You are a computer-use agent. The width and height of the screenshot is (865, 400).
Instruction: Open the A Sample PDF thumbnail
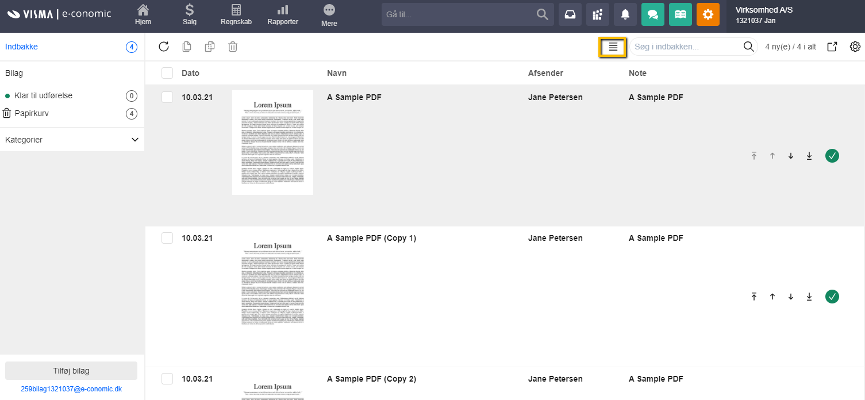[x=273, y=143]
